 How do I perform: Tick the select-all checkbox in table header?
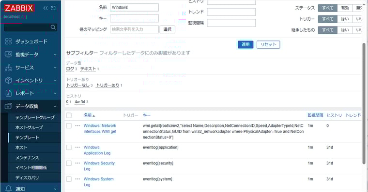(69, 115)
